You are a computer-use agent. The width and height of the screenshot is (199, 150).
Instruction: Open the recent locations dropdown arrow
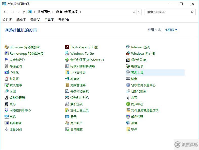(18, 12)
